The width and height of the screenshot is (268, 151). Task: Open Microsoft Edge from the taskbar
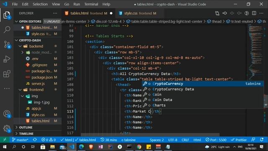tap(81, 147)
